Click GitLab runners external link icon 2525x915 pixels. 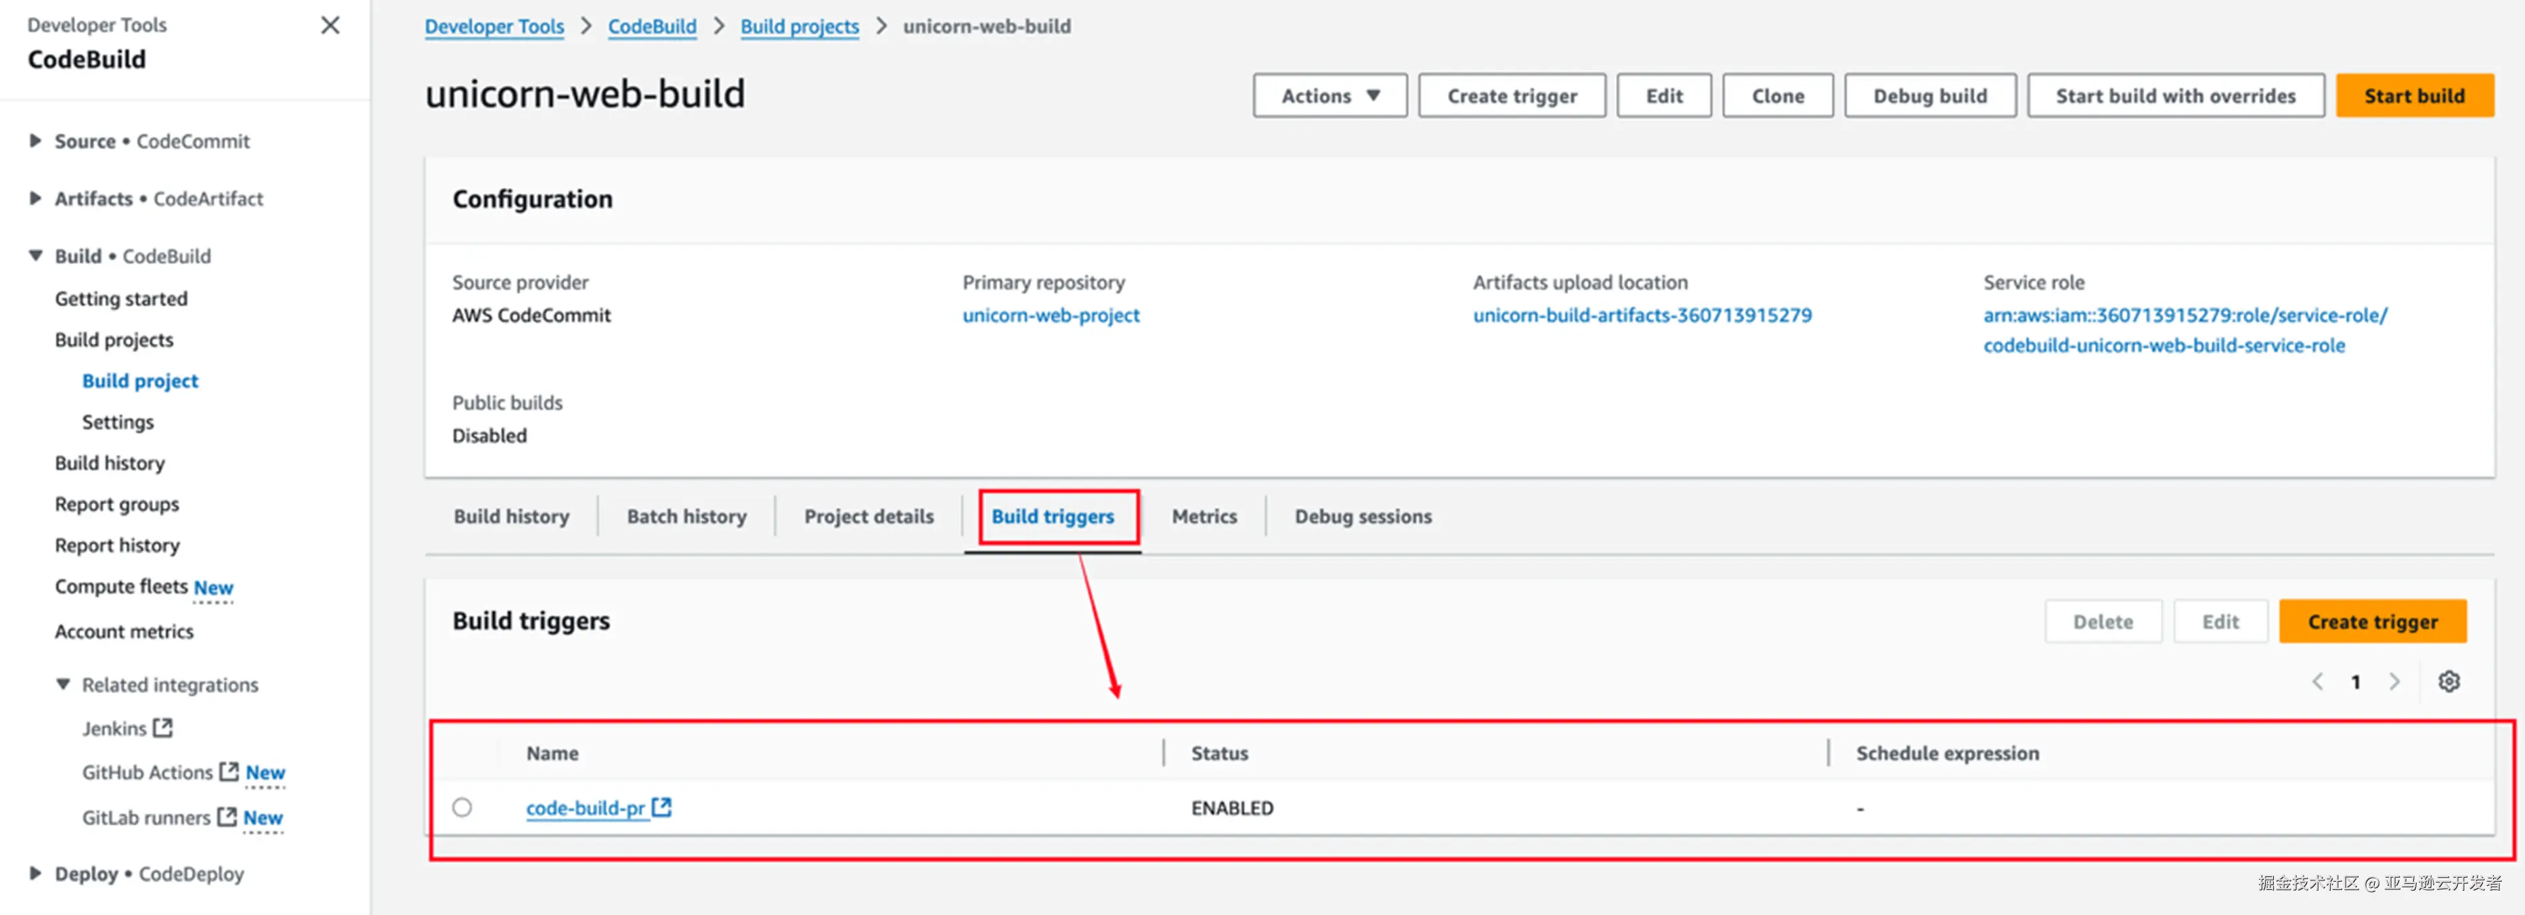click(226, 816)
